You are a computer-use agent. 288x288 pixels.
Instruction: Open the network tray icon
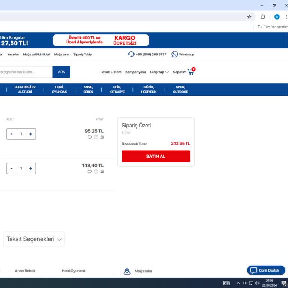pyautogui.click(x=251, y=283)
